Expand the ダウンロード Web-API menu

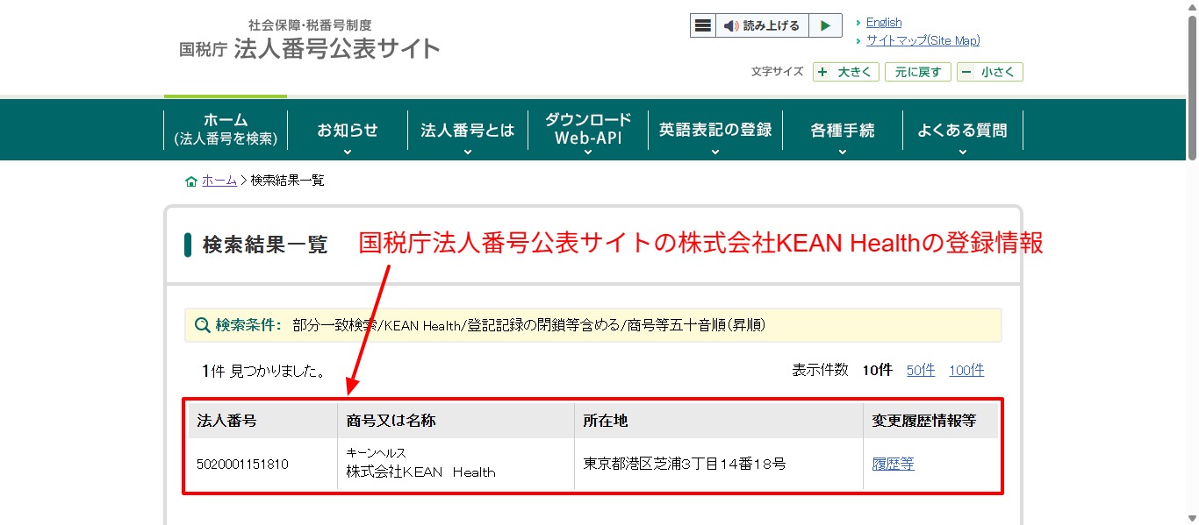point(588,131)
